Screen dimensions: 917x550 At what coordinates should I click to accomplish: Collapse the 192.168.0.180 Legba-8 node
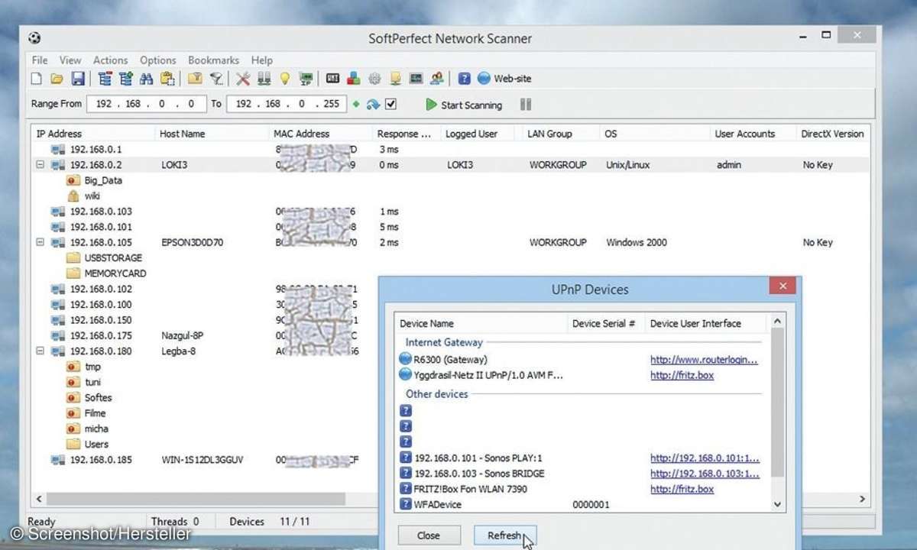click(x=41, y=351)
